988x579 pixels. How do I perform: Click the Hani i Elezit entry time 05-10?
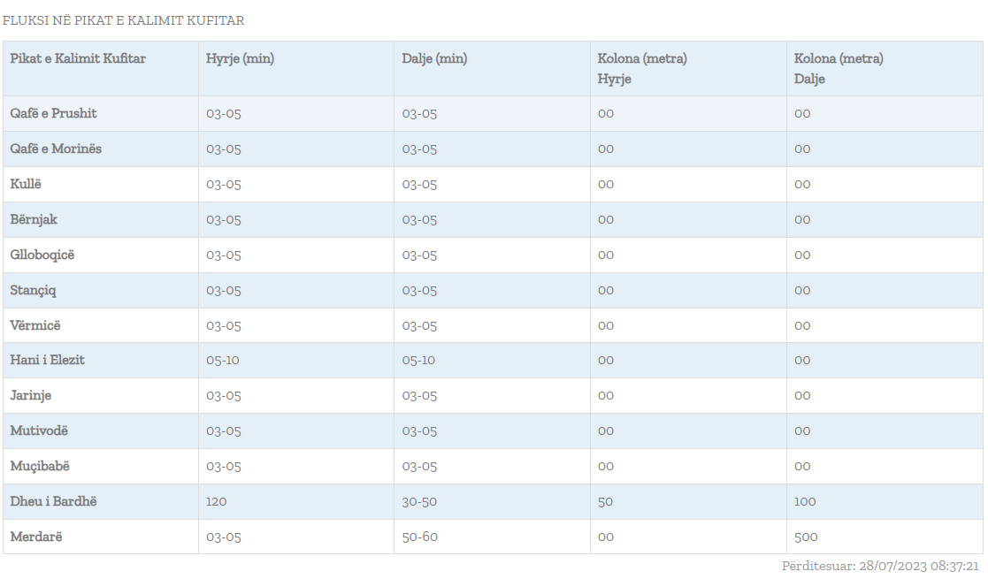pos(222,361)
